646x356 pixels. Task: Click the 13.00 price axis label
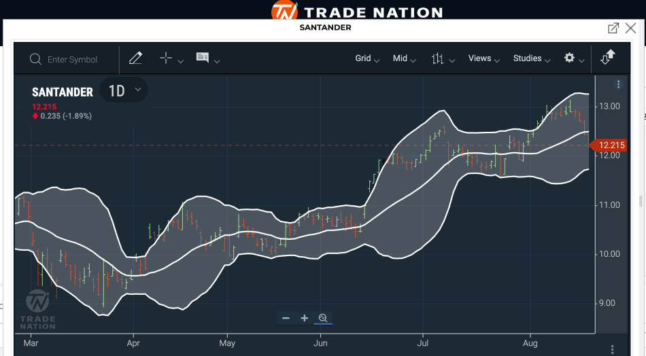(609, 106)
